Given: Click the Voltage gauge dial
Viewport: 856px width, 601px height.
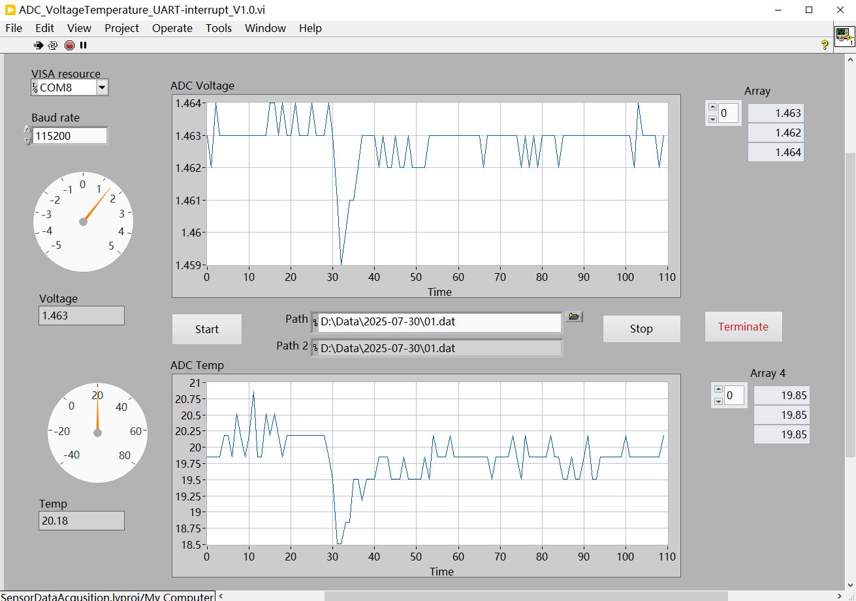Looking at the screenshot, I should [x=83, y=222].
